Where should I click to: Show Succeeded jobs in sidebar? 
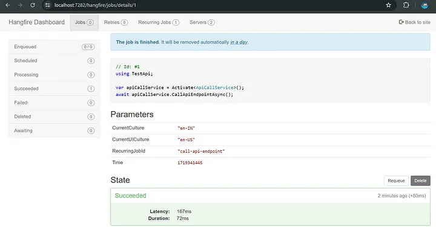pos(54,89)
